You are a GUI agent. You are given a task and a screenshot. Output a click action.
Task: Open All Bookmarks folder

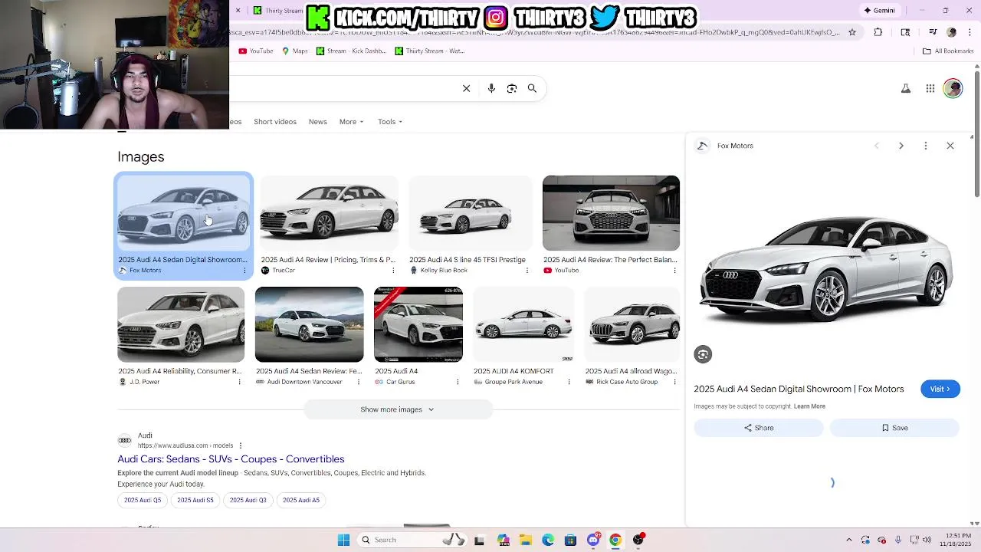[948, 51]
